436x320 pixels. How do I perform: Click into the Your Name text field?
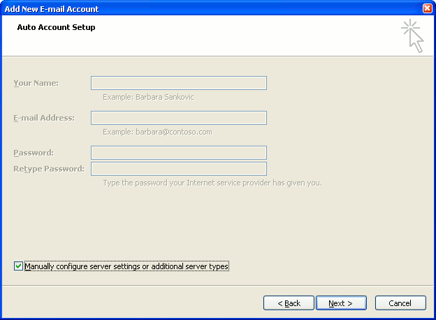click(x=178, y=83)
